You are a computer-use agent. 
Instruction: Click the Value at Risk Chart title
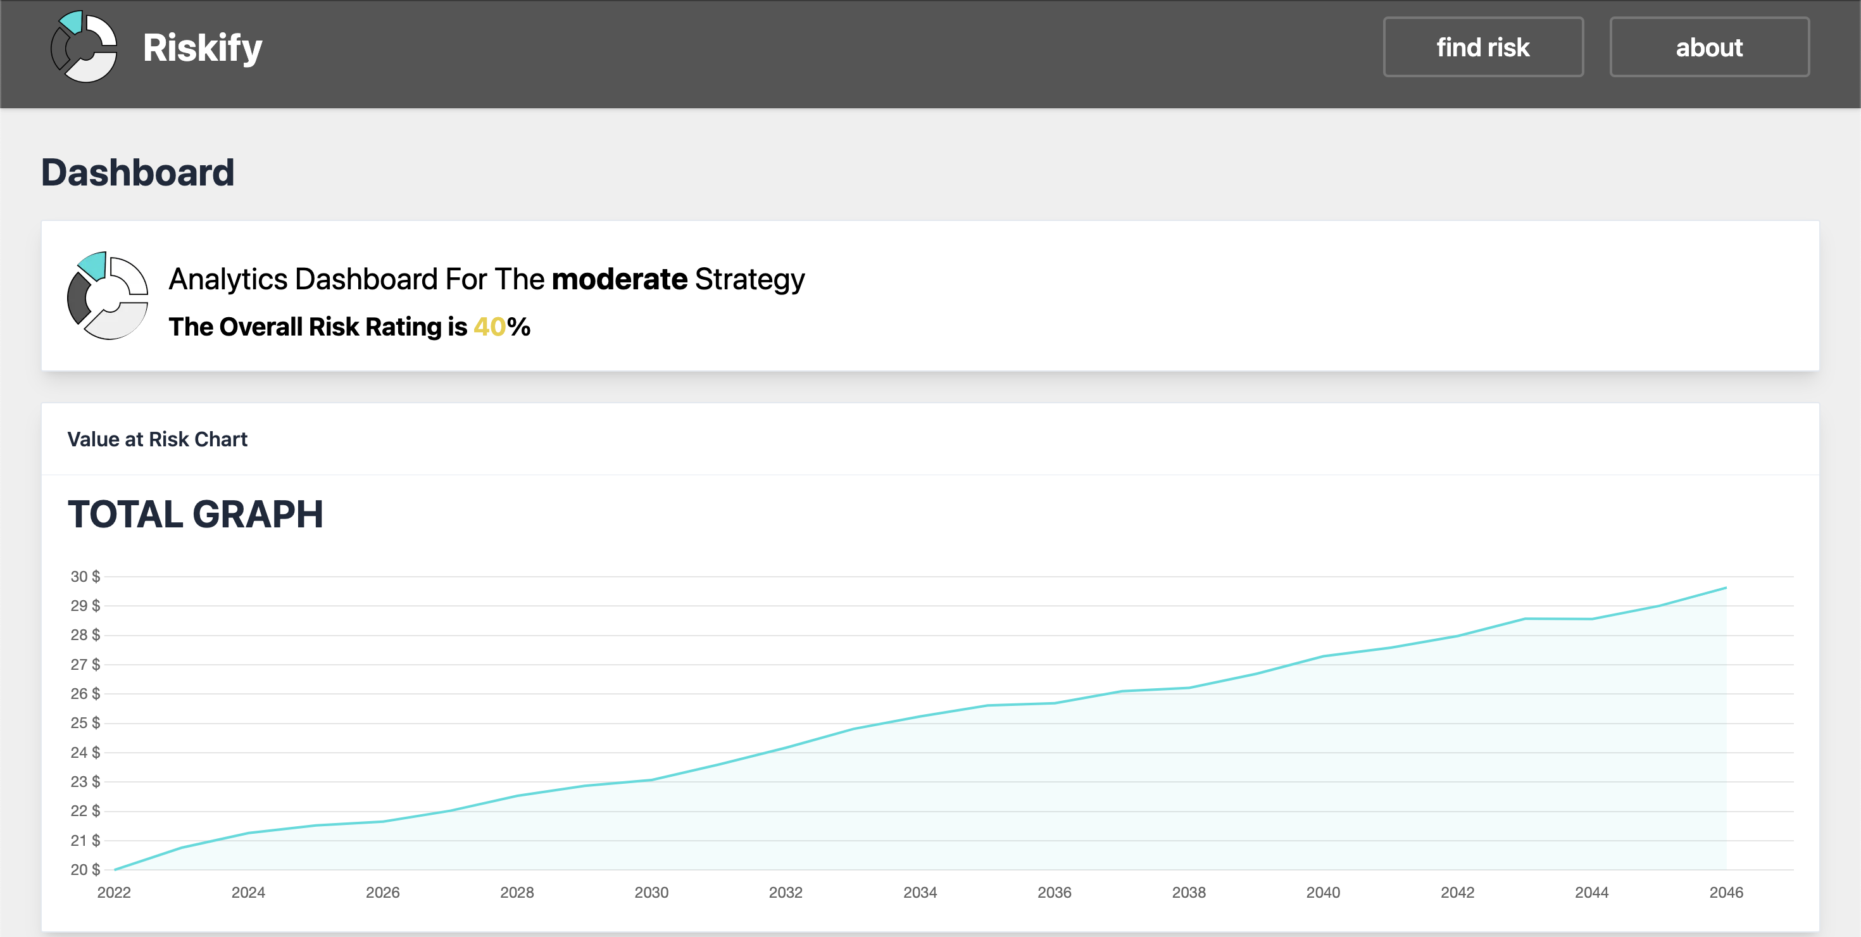(157, 439)
